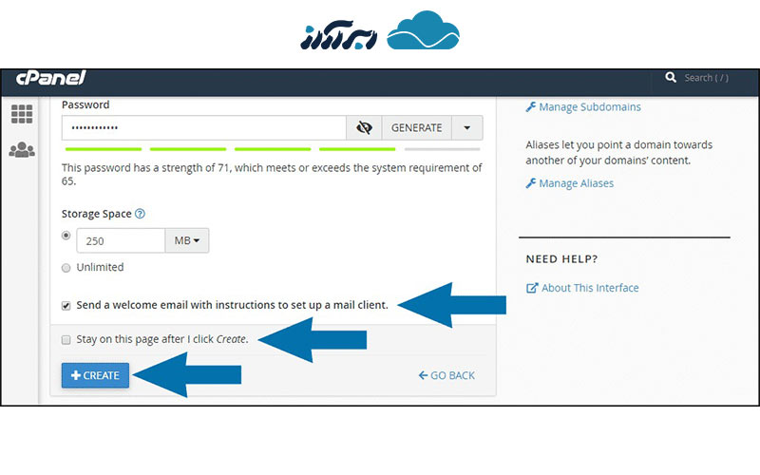760x475 pixels.
Task: Click into the Password input field
Action: pyautogui.click(x=203, y=128)
